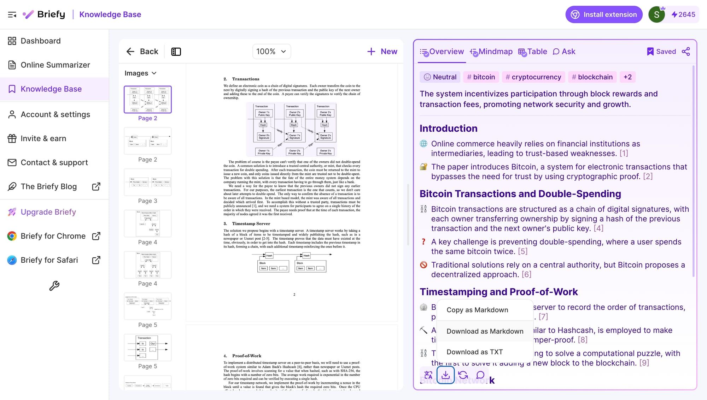Click the wrench icon below Briefy for Safari
707x400 pixels.
pyautogui.click(x=54, y=286)
